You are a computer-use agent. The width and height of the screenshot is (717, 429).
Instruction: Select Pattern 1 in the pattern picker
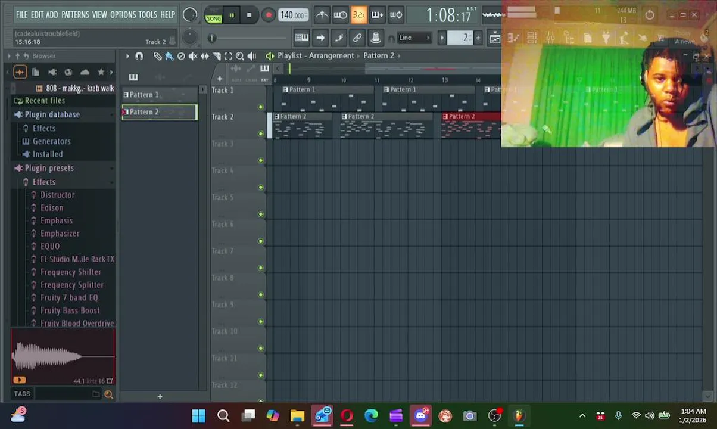(x=159, y=95)
